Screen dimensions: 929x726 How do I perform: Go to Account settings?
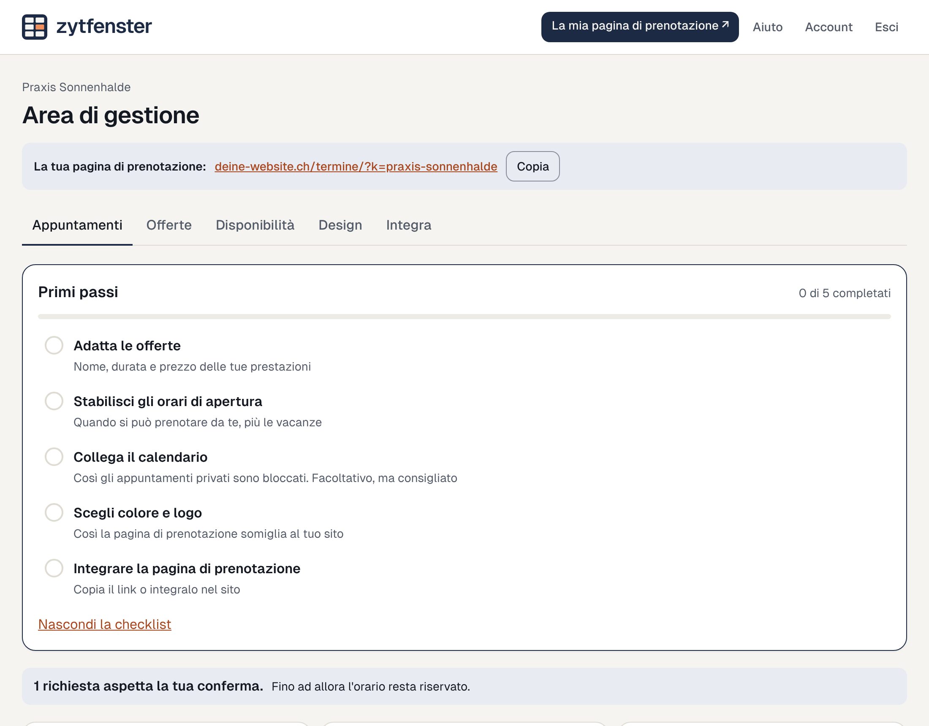click(828, 27)
